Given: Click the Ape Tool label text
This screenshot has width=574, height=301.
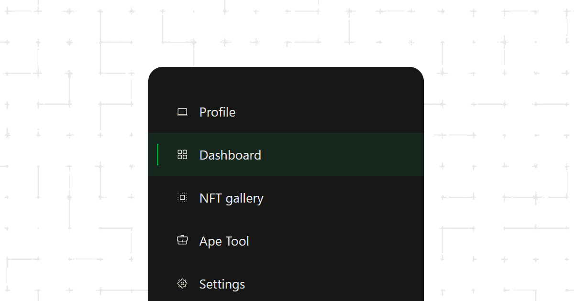Looking at the screenshot, I should (224, 241).
